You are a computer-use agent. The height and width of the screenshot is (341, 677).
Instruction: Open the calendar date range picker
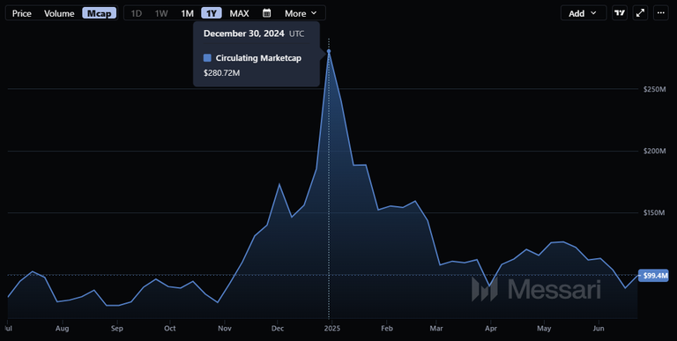tap(267, 13)
